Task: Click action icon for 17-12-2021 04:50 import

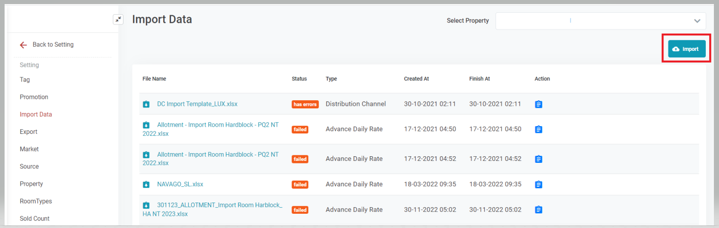Action: pyautogui.click(x=538, y=130)
